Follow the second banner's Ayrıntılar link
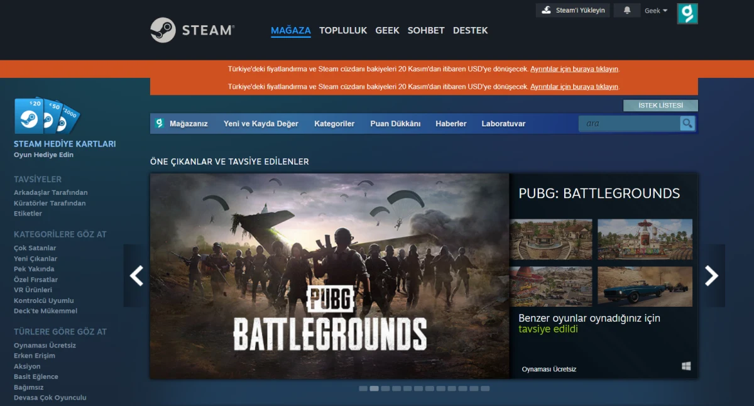Viewport: 754px width, 406px height. (574, 87)
